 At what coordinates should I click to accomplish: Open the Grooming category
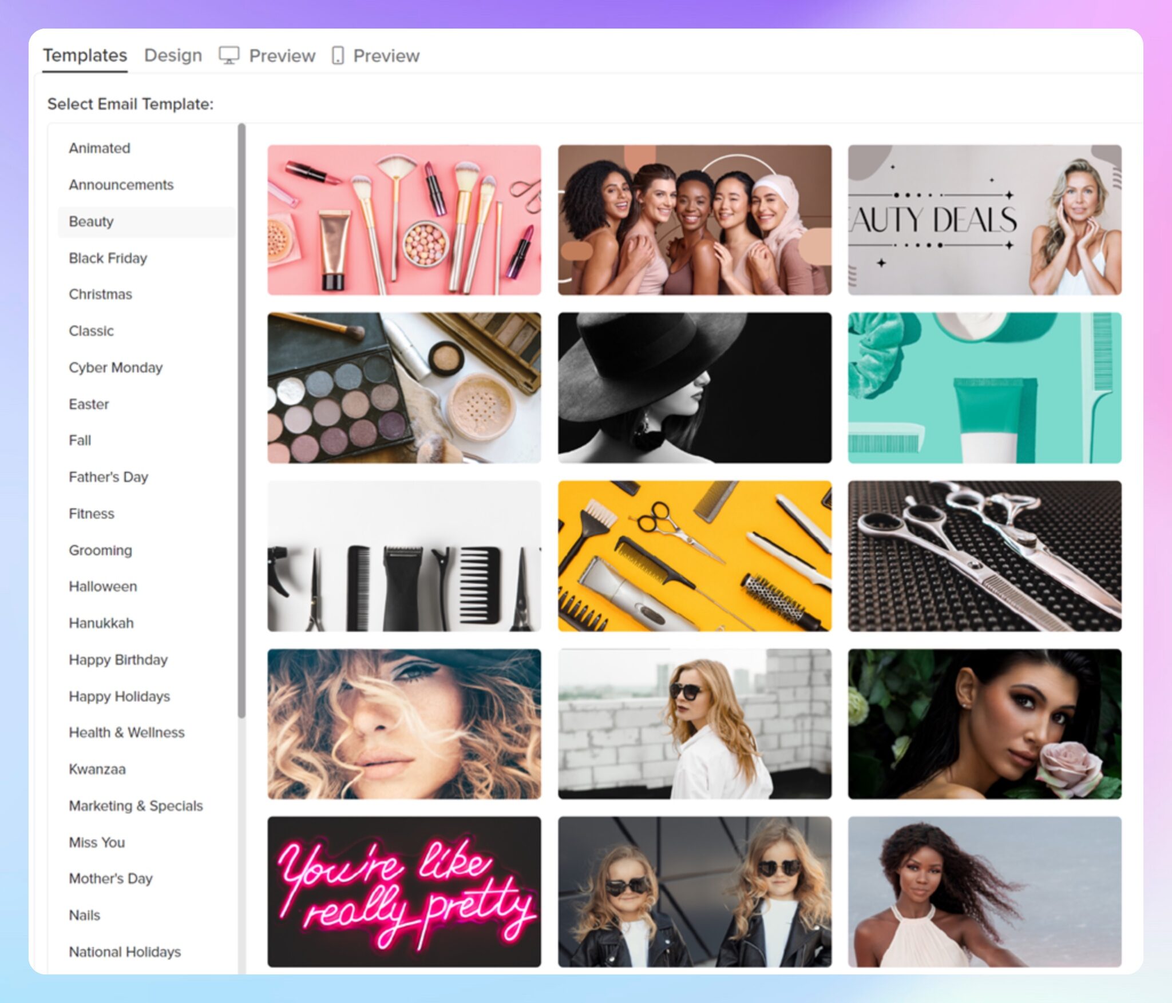pos(100,550)
